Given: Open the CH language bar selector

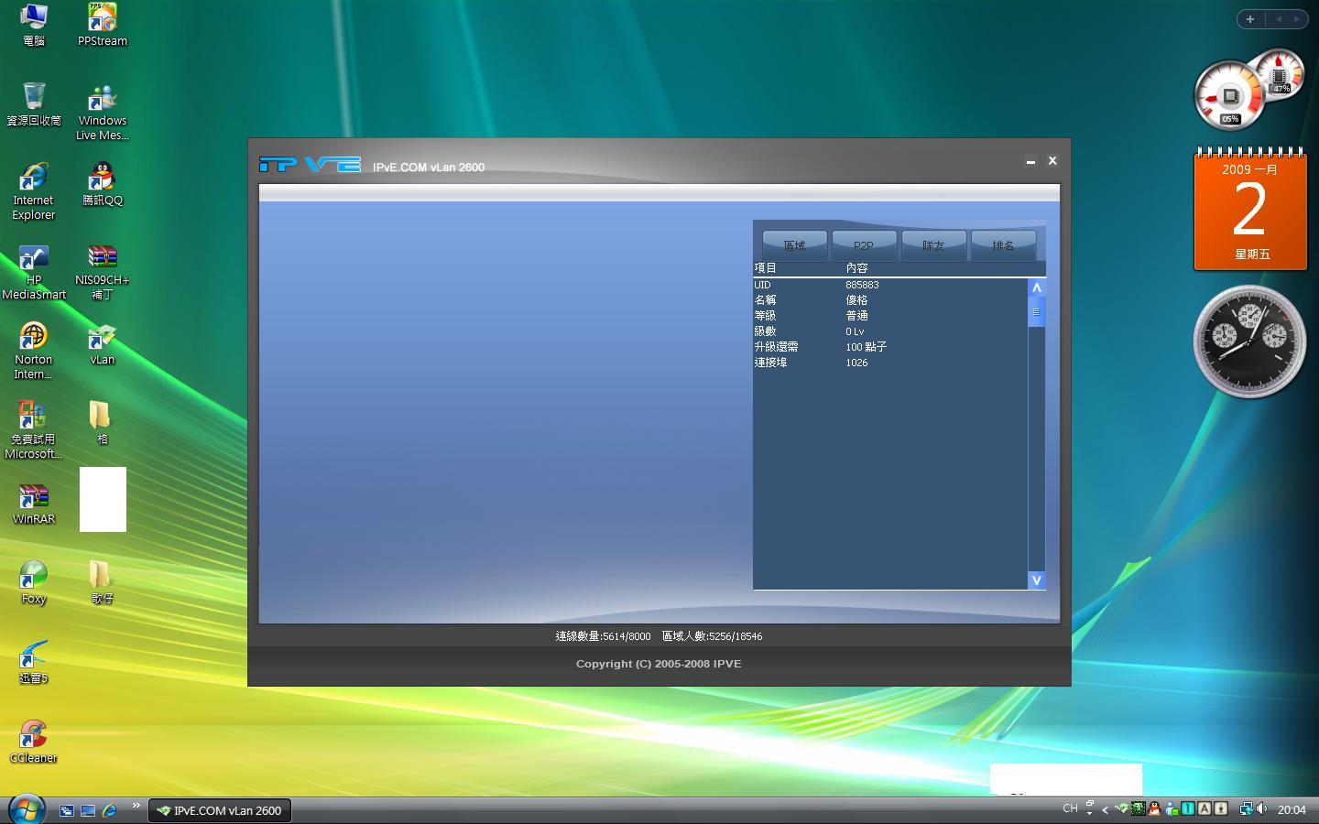Looking at the screenshot, I should [x=1070, y=808].
